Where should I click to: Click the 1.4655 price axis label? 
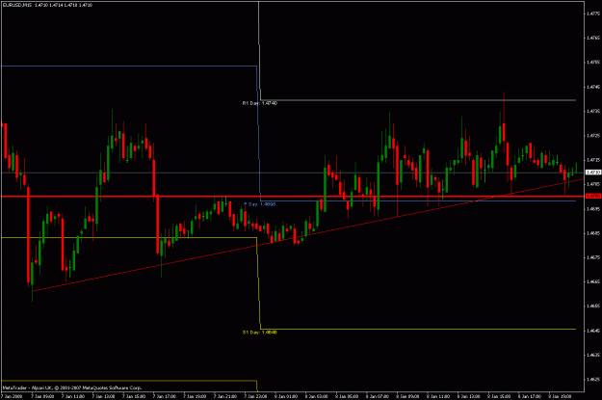[593, 307]
